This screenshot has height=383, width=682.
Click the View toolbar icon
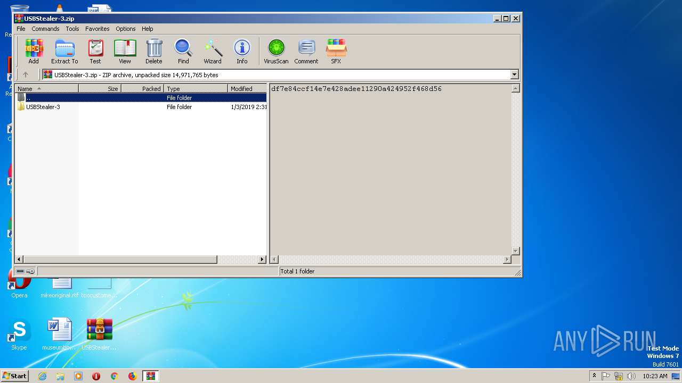click(x=125, y=52)
